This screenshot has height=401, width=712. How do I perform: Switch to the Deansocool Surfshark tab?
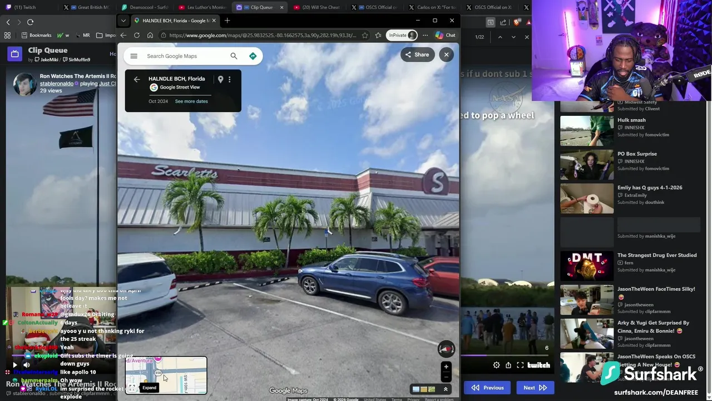(x=145, y=7)
